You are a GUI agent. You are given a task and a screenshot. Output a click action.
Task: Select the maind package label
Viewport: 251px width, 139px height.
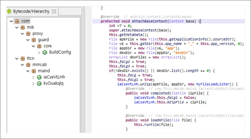pos(44,71)
